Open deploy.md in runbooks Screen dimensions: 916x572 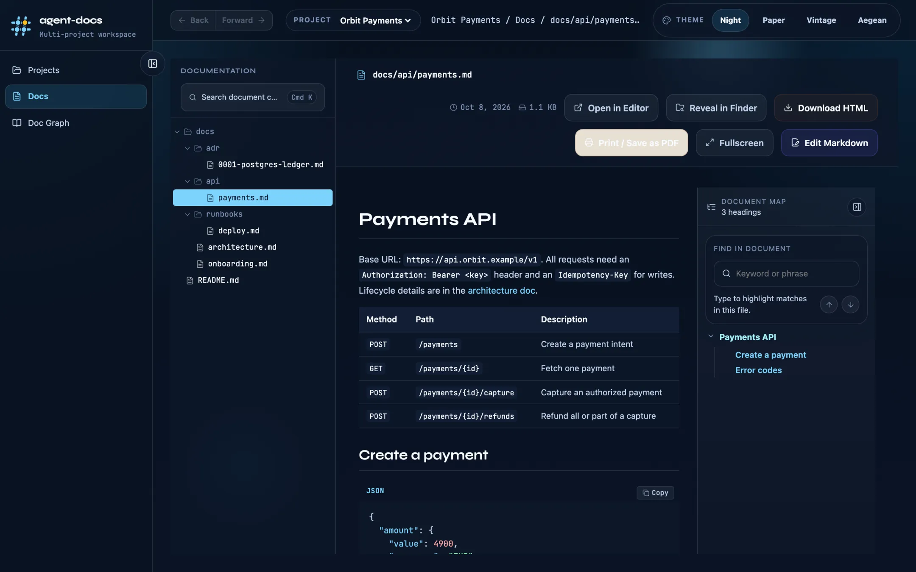(x=253, y=231)
